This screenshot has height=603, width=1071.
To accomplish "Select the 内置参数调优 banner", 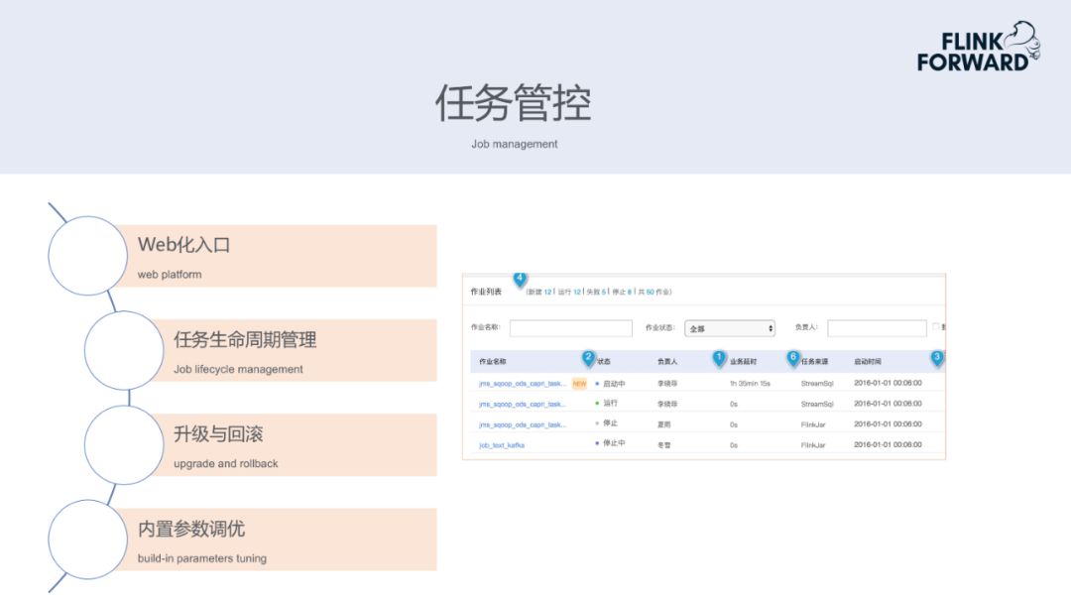I will click(276, 540).
